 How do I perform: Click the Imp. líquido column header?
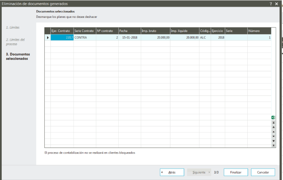[185, 31]
